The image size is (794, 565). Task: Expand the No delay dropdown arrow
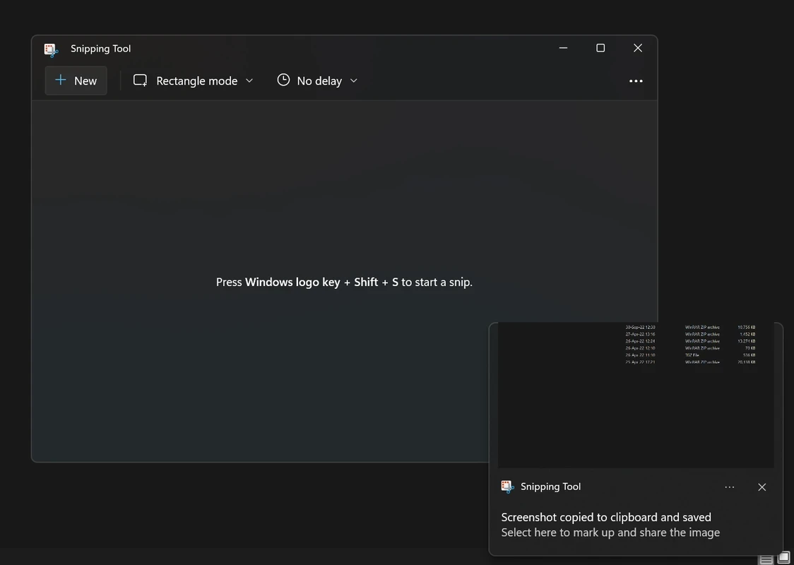[x=354, y=81]
